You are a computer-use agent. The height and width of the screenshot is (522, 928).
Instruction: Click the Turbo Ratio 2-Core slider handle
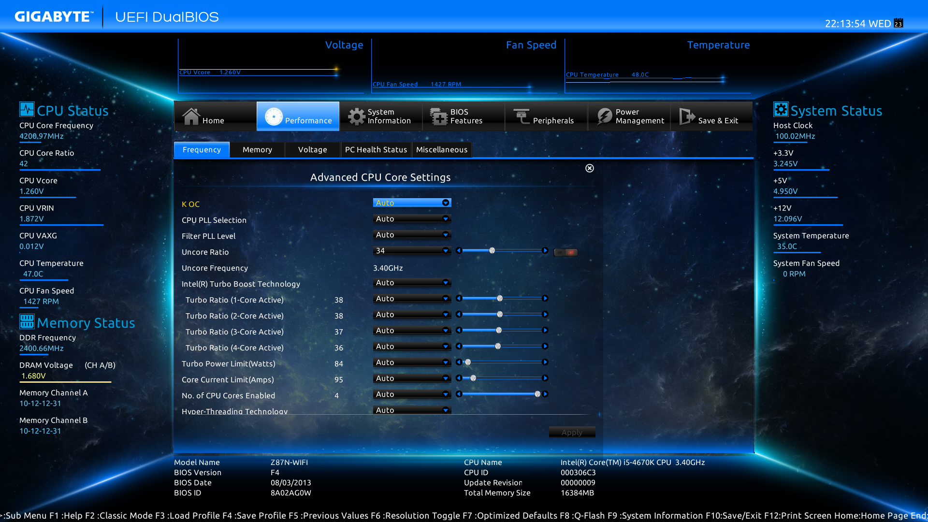pyautogui.click(x=500, y=314)
